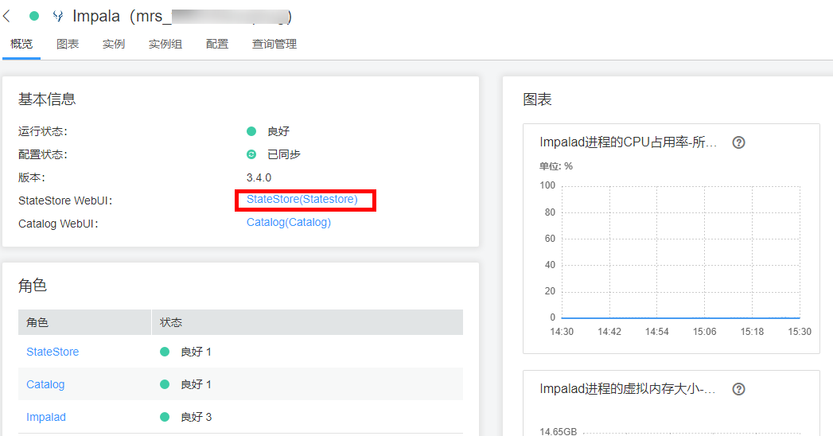Open the Catalog role link

[45, 384]
